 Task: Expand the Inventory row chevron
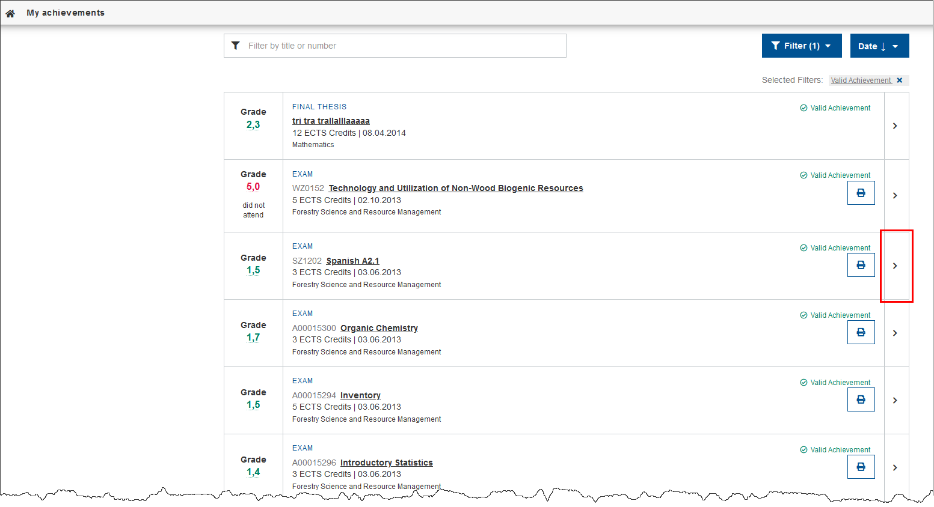pyautogui.click(x=895, y=400)
